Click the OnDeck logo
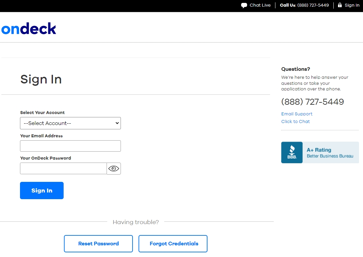 pos(29,29)
